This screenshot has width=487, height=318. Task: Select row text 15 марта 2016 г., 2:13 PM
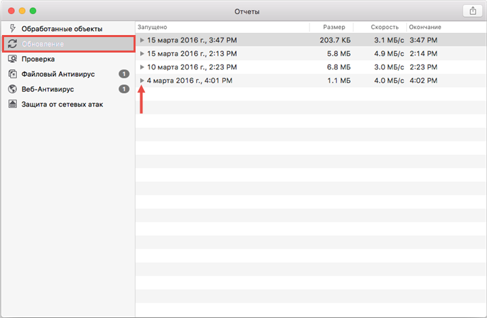(192, 53)
